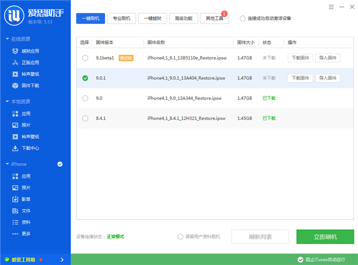Select the 8.4.1 firmware radio button

tap(85, 119)
